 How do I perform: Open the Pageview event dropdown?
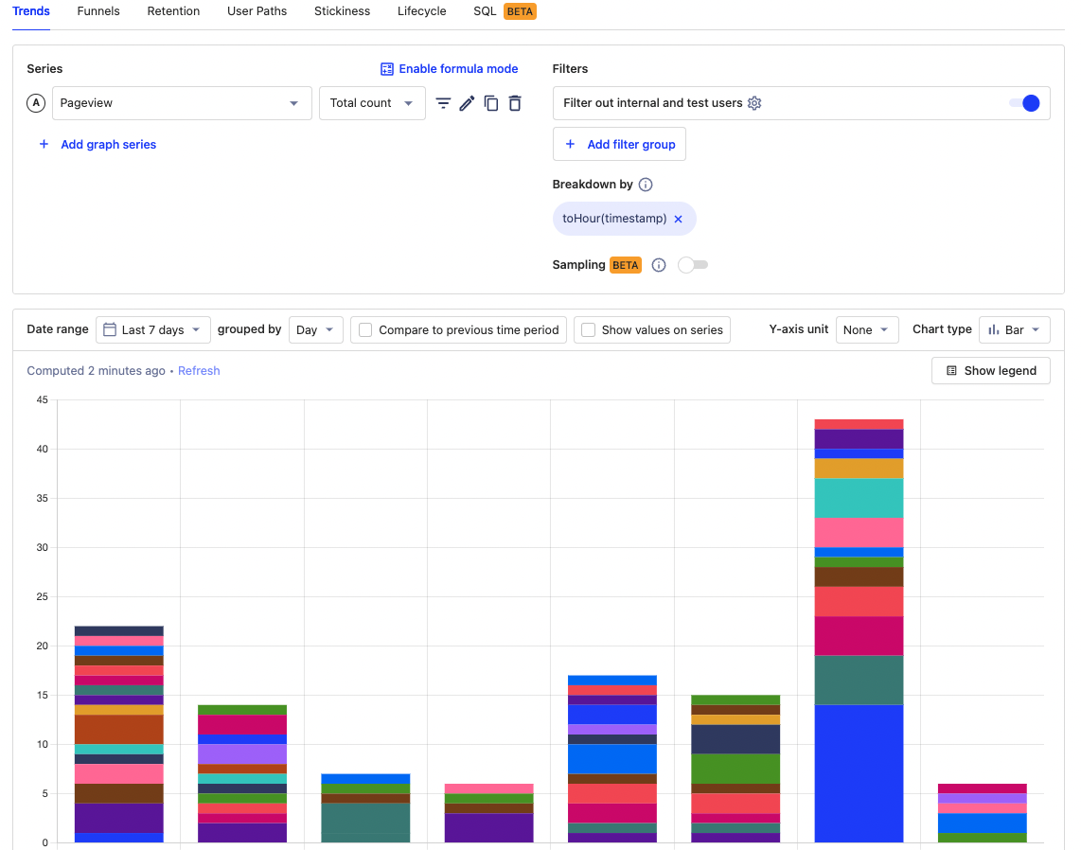tap(182, 103)
